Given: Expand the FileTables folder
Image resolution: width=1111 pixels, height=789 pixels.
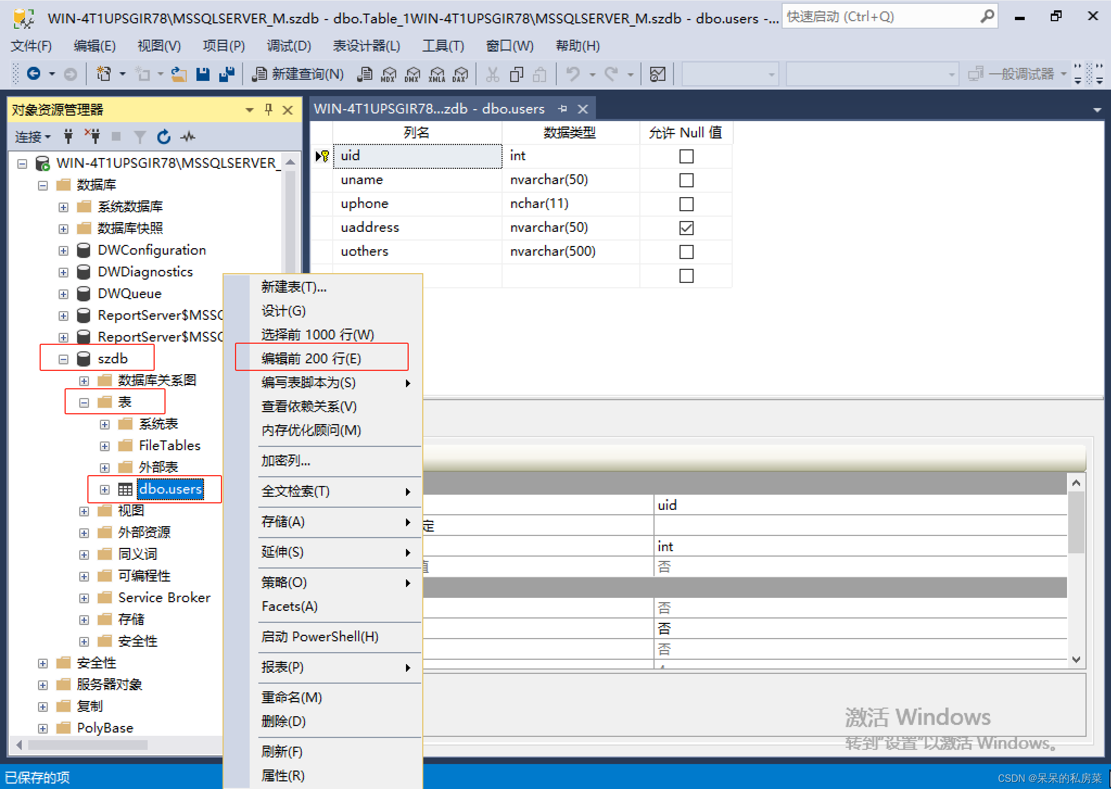Looking at the screenshot, I should pyautogui.click(x=105, y=446).
